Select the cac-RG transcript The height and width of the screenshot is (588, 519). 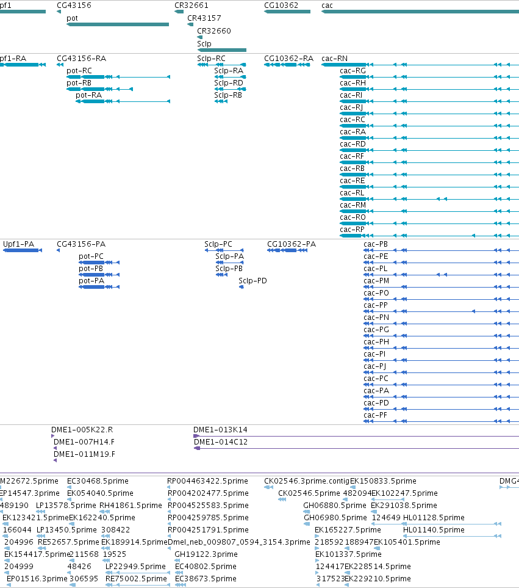click(x=429, y=77)
